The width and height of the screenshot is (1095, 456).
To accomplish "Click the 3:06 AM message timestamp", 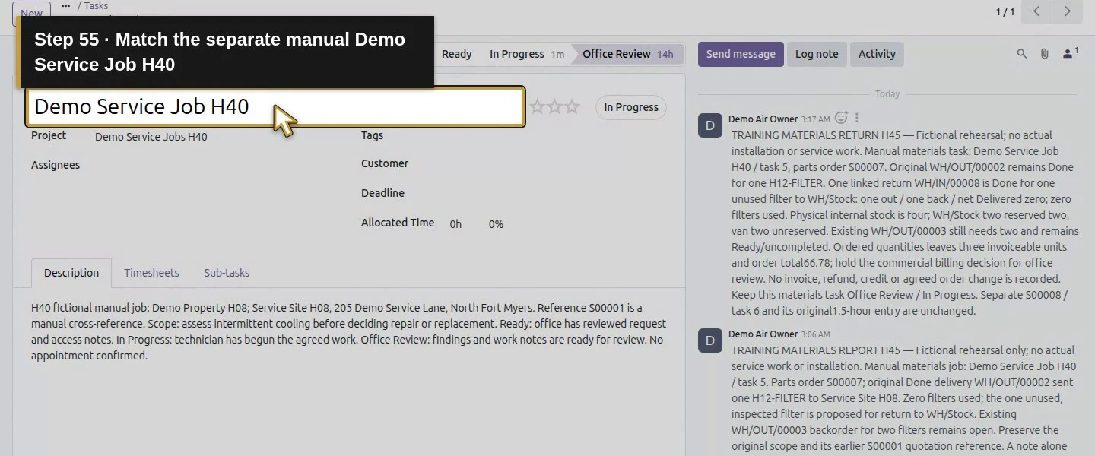I will [x=815, y=334].
